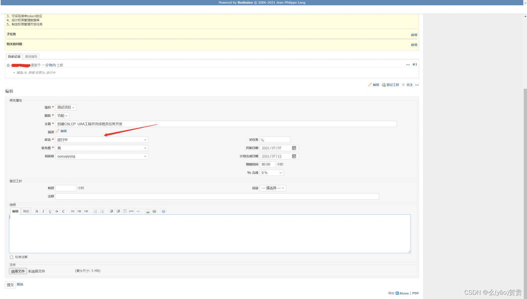This screenshot has width=527, height=299.
Task: Click the 登记工时 log time link
Action: 390,85
